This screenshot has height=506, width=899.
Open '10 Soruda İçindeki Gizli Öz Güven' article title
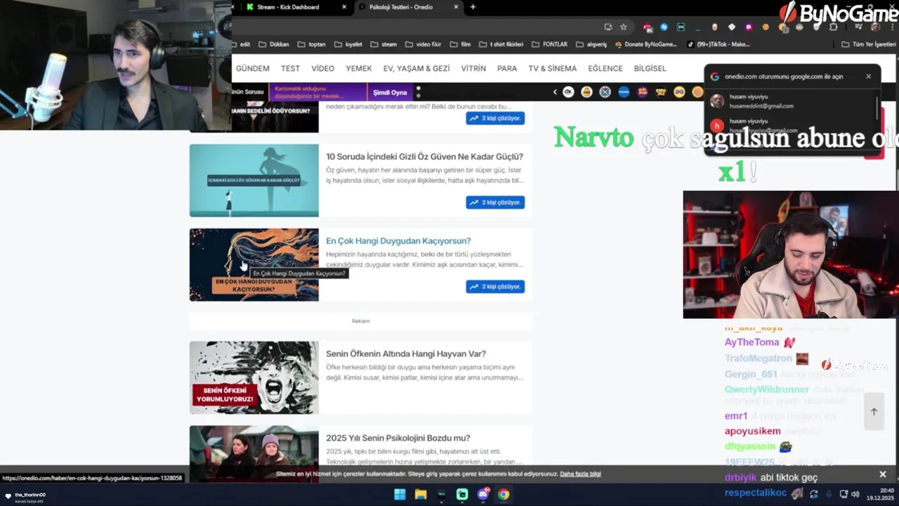424,157
